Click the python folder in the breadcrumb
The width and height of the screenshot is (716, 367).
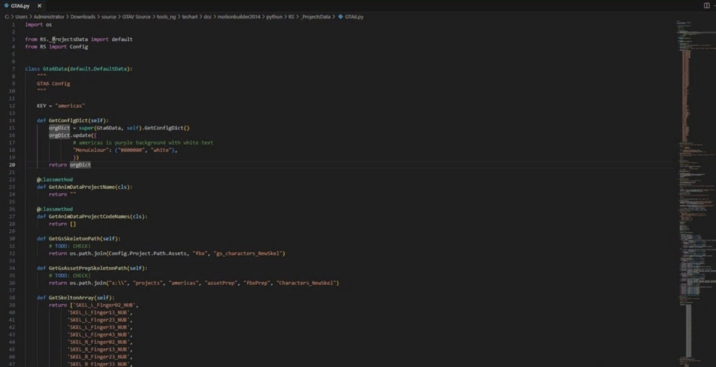coord(274,17)
